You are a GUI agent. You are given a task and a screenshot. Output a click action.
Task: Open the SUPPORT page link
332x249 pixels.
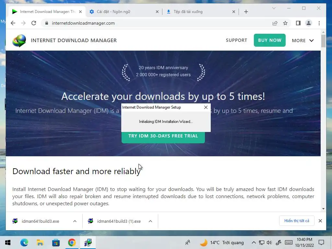click(x=236, y=40)
